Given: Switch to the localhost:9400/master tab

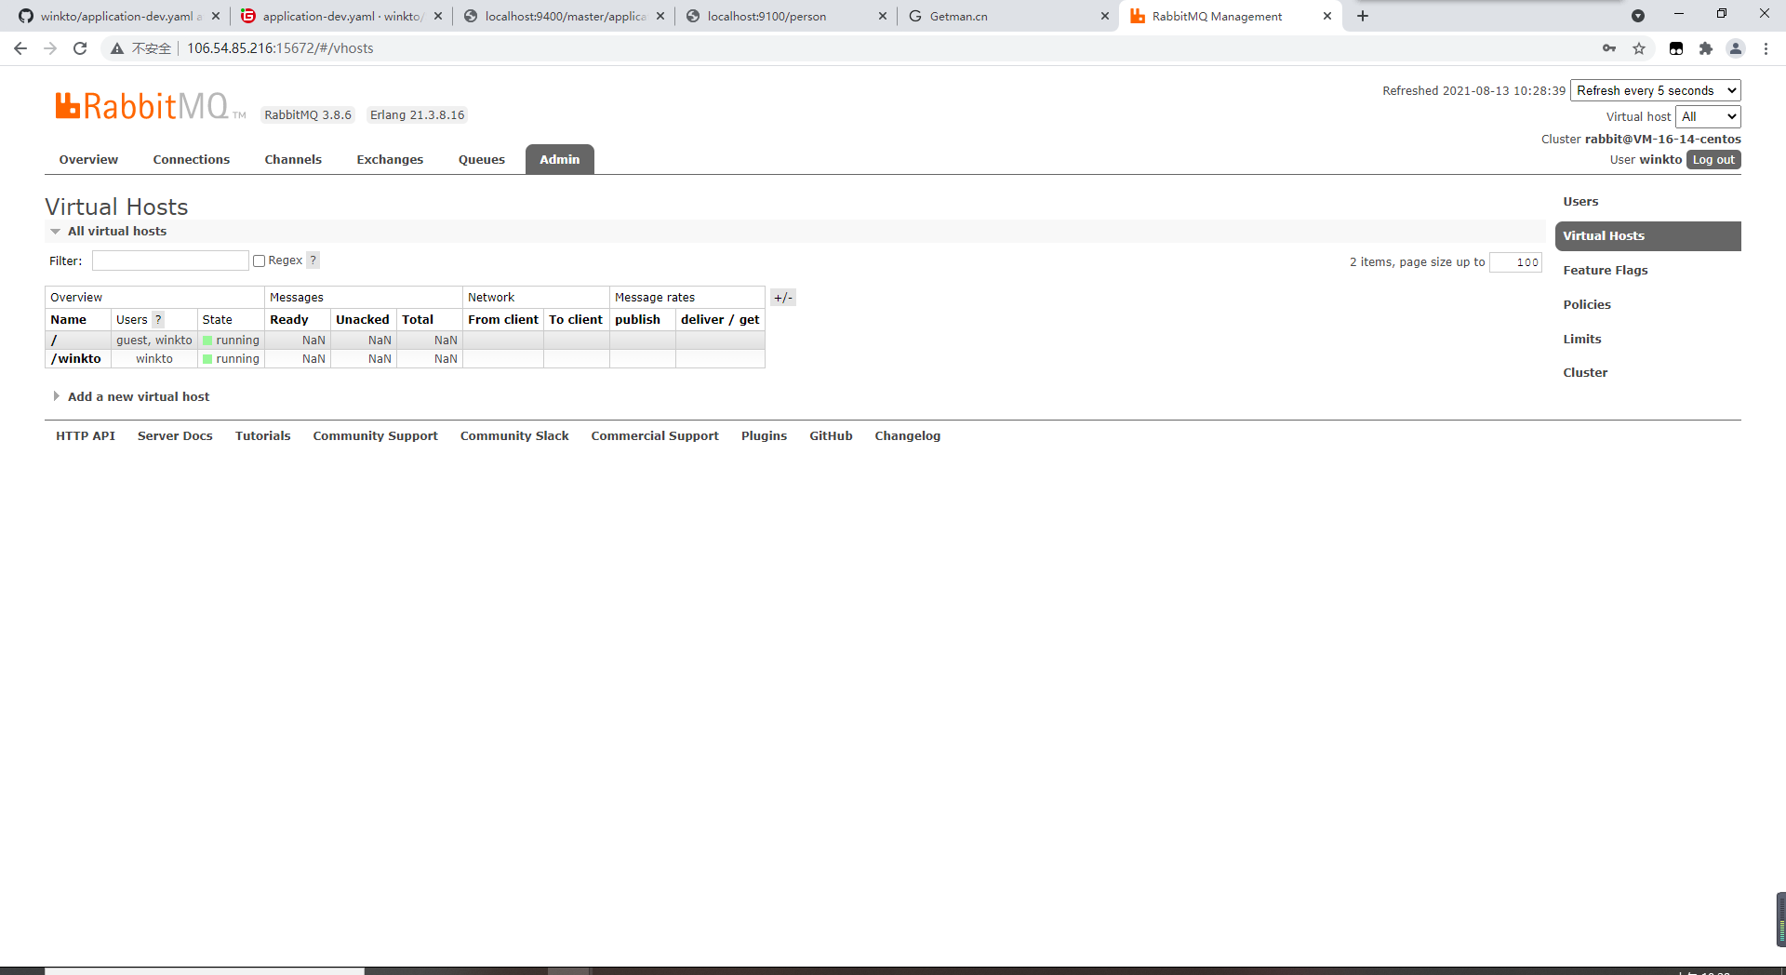Looking at the screenshot, I should pos(565,16).
